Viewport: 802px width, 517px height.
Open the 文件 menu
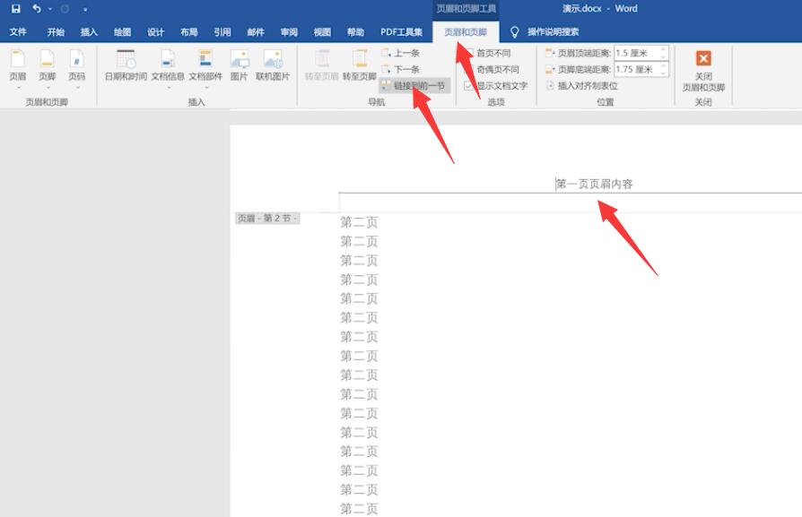coord(18,31)
